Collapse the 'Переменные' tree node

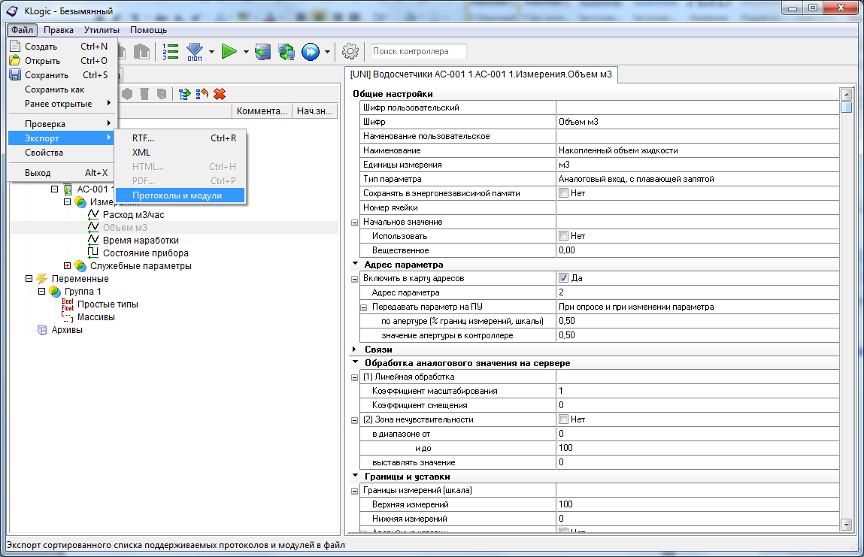[29, 279]
